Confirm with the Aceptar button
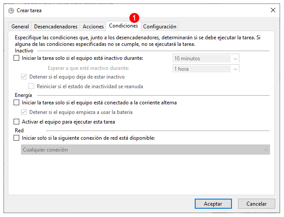The image size is (284, 217). (213, 204)
